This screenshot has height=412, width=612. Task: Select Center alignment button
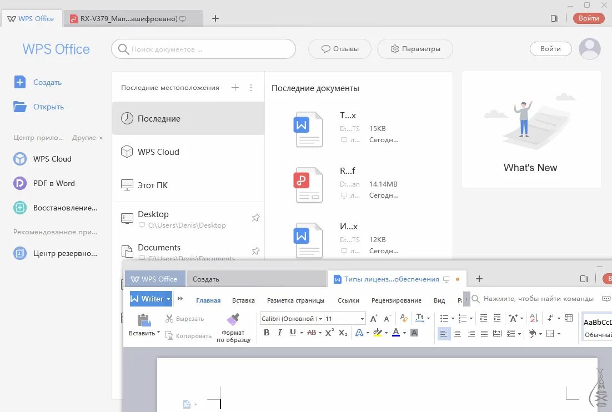[x=458, y=334]
